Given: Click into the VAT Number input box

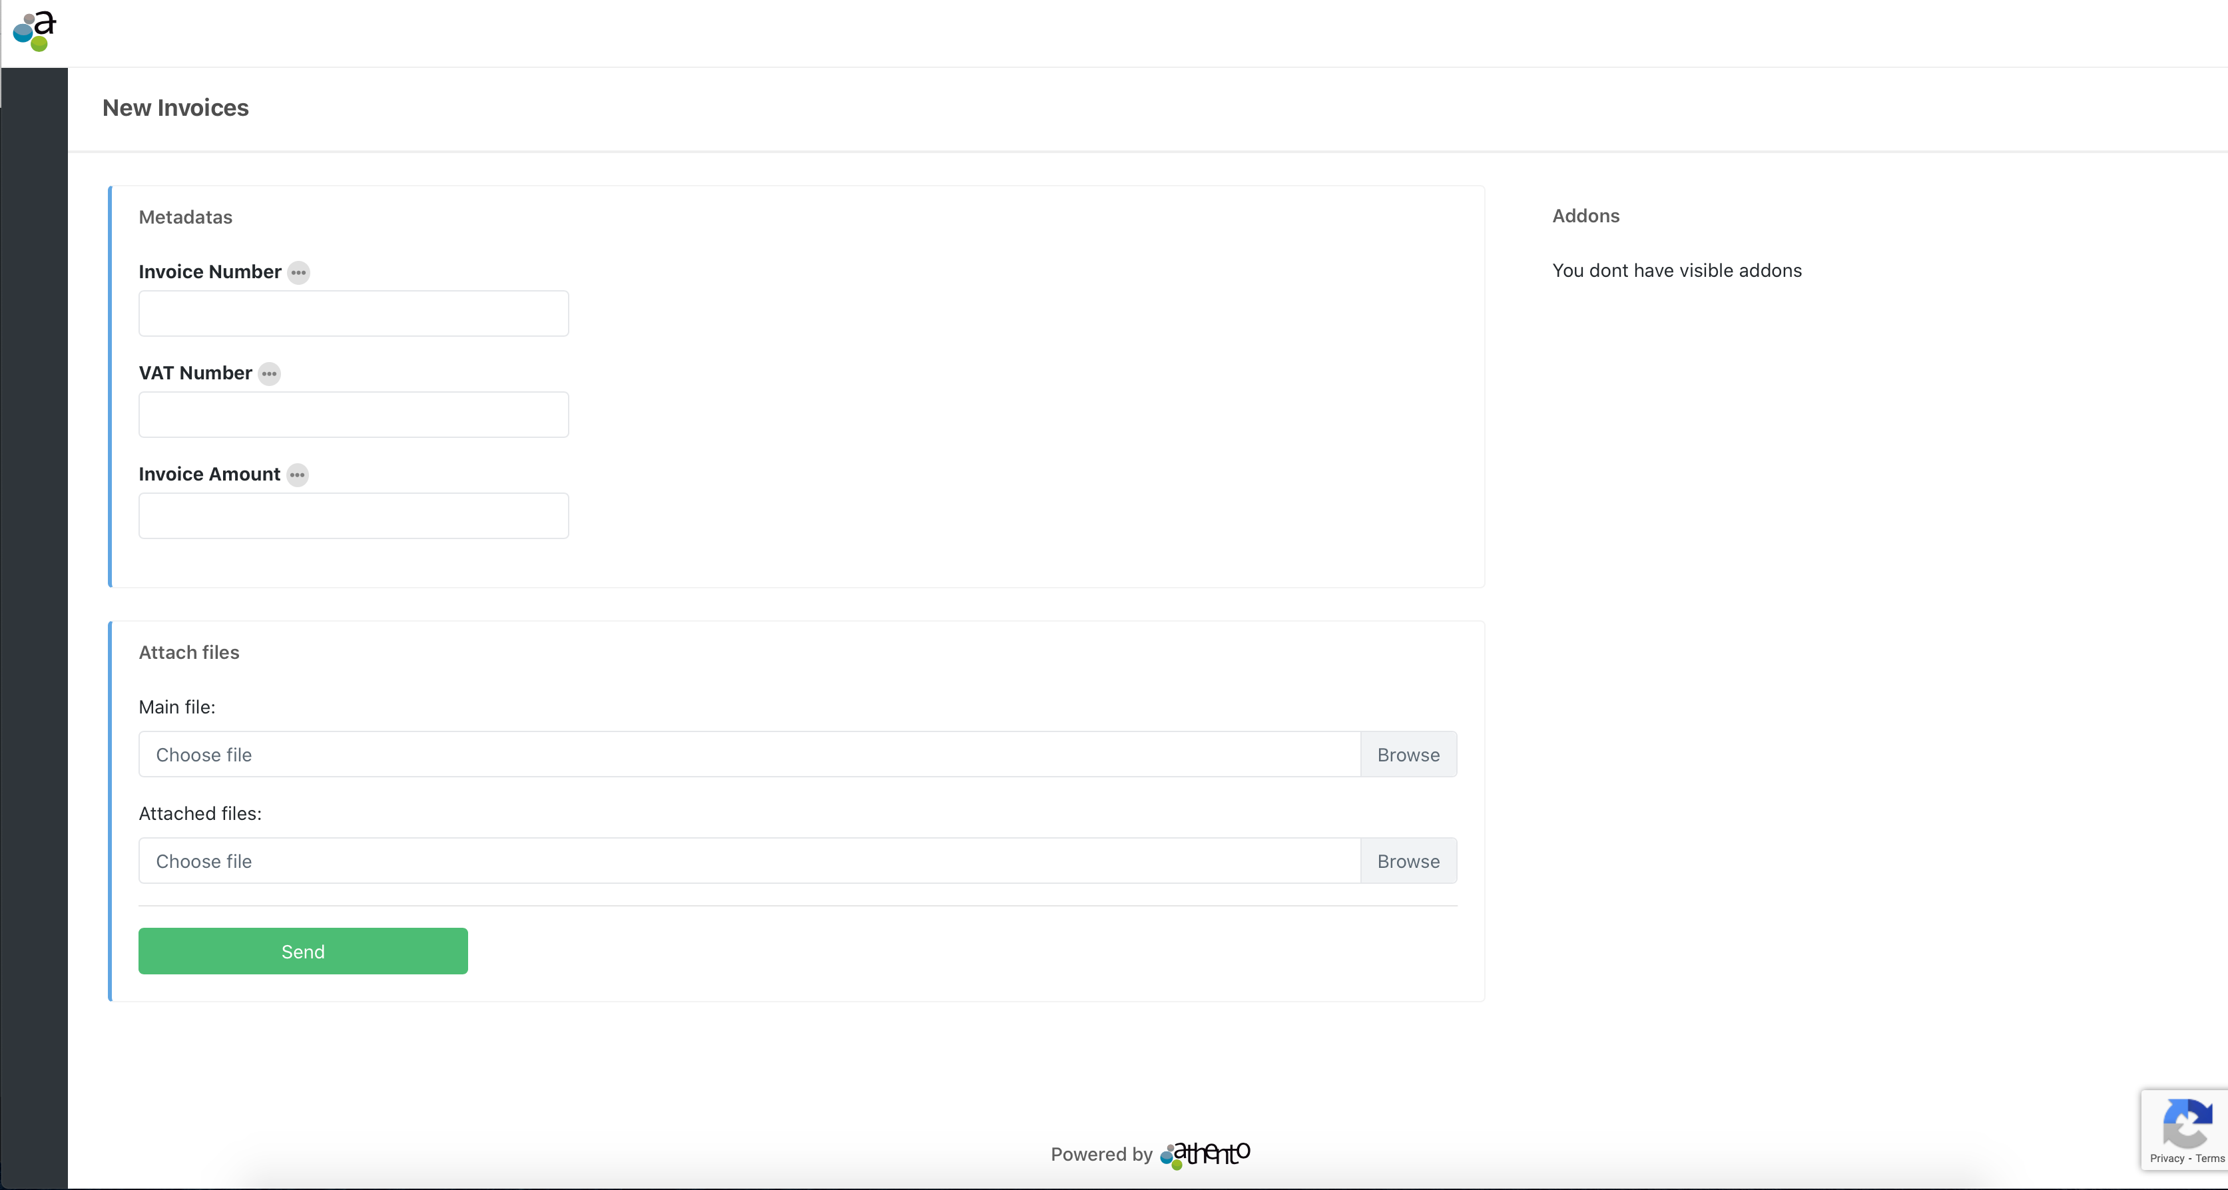Looking at the screenshot, I should pos(353,414).
